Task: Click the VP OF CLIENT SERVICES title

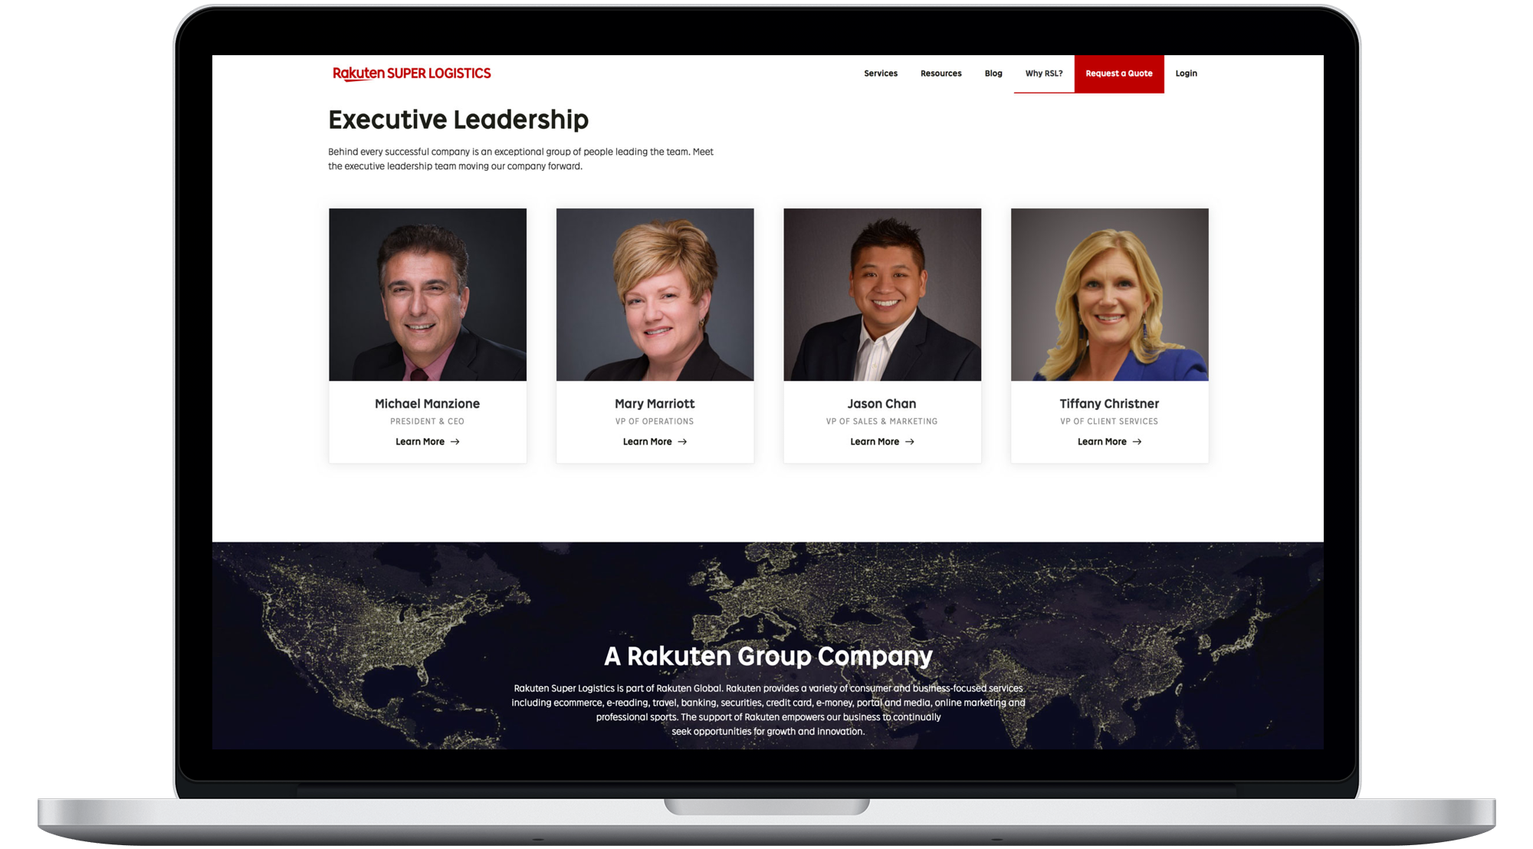Action: click(x=1109, y=421)
